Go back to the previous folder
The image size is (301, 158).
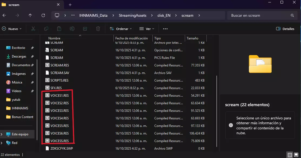pos(4,15)
